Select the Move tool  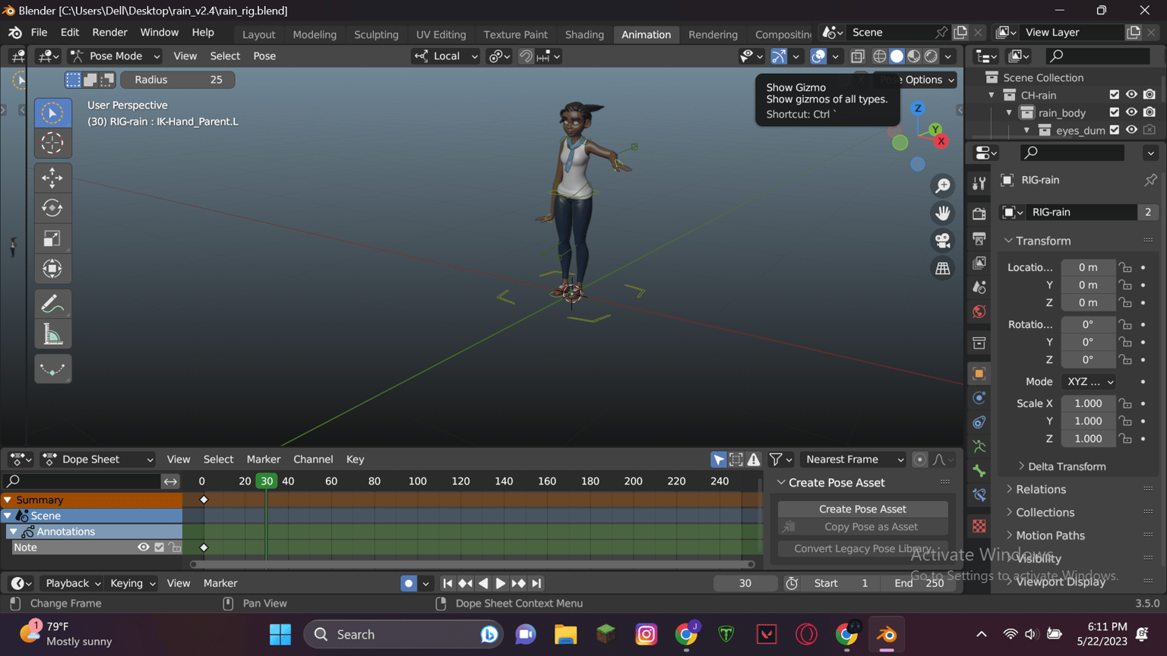coord(52,178)
